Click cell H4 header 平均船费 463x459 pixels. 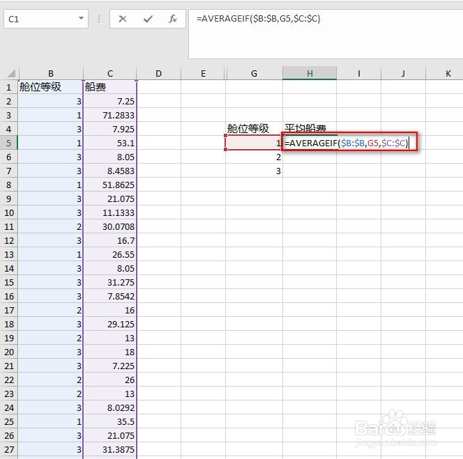[310, 129]
